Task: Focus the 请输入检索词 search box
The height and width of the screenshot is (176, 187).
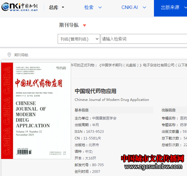Action: tap(144, 39)
